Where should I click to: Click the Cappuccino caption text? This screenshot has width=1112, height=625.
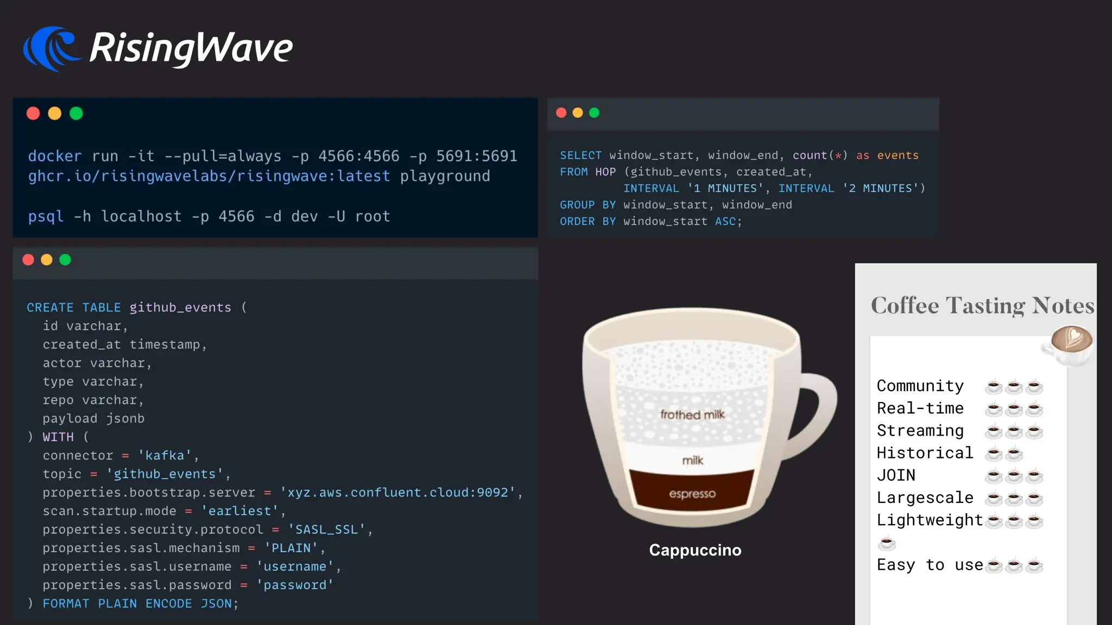695,550
